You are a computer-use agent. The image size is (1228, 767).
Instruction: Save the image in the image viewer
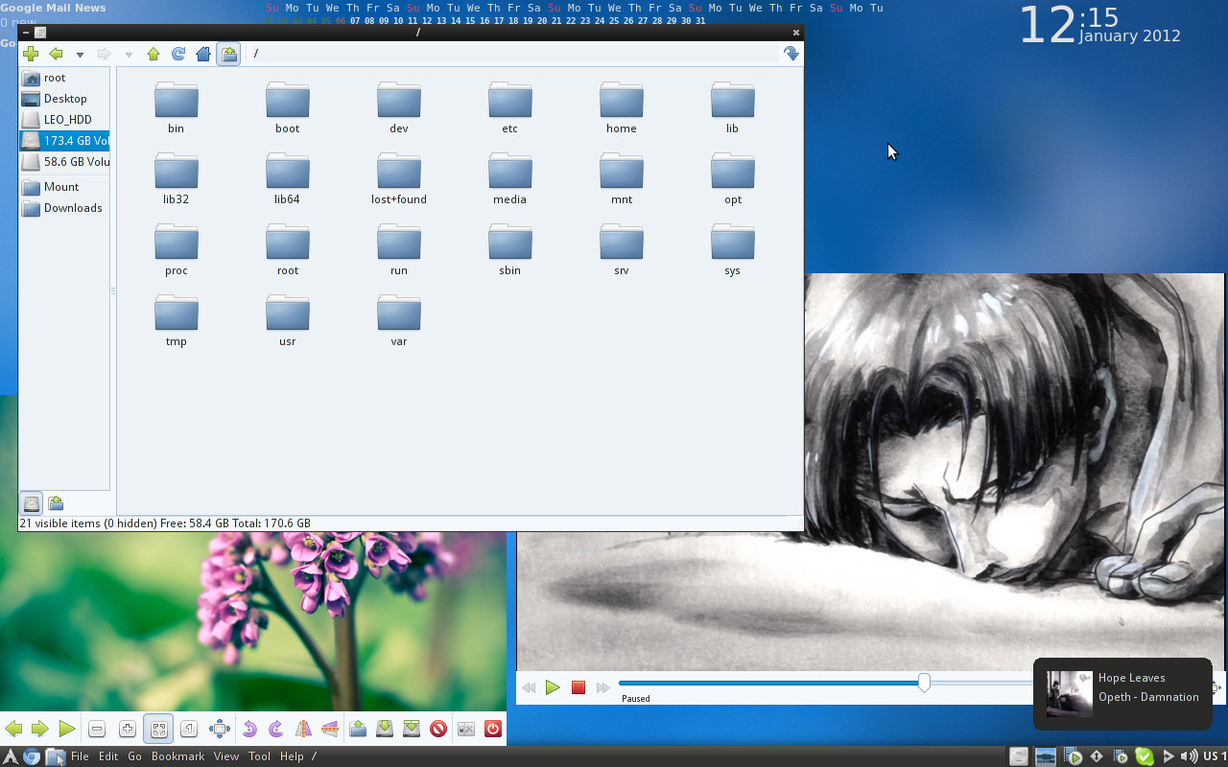click(385, 730)
